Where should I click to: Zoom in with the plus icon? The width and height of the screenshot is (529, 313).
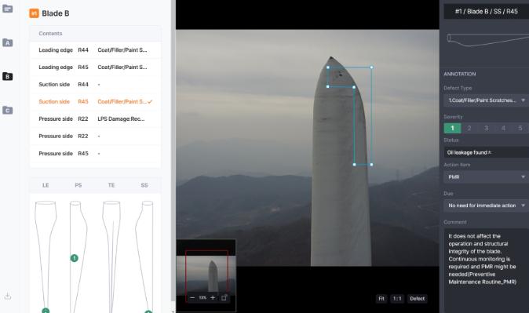pos(213,298)
